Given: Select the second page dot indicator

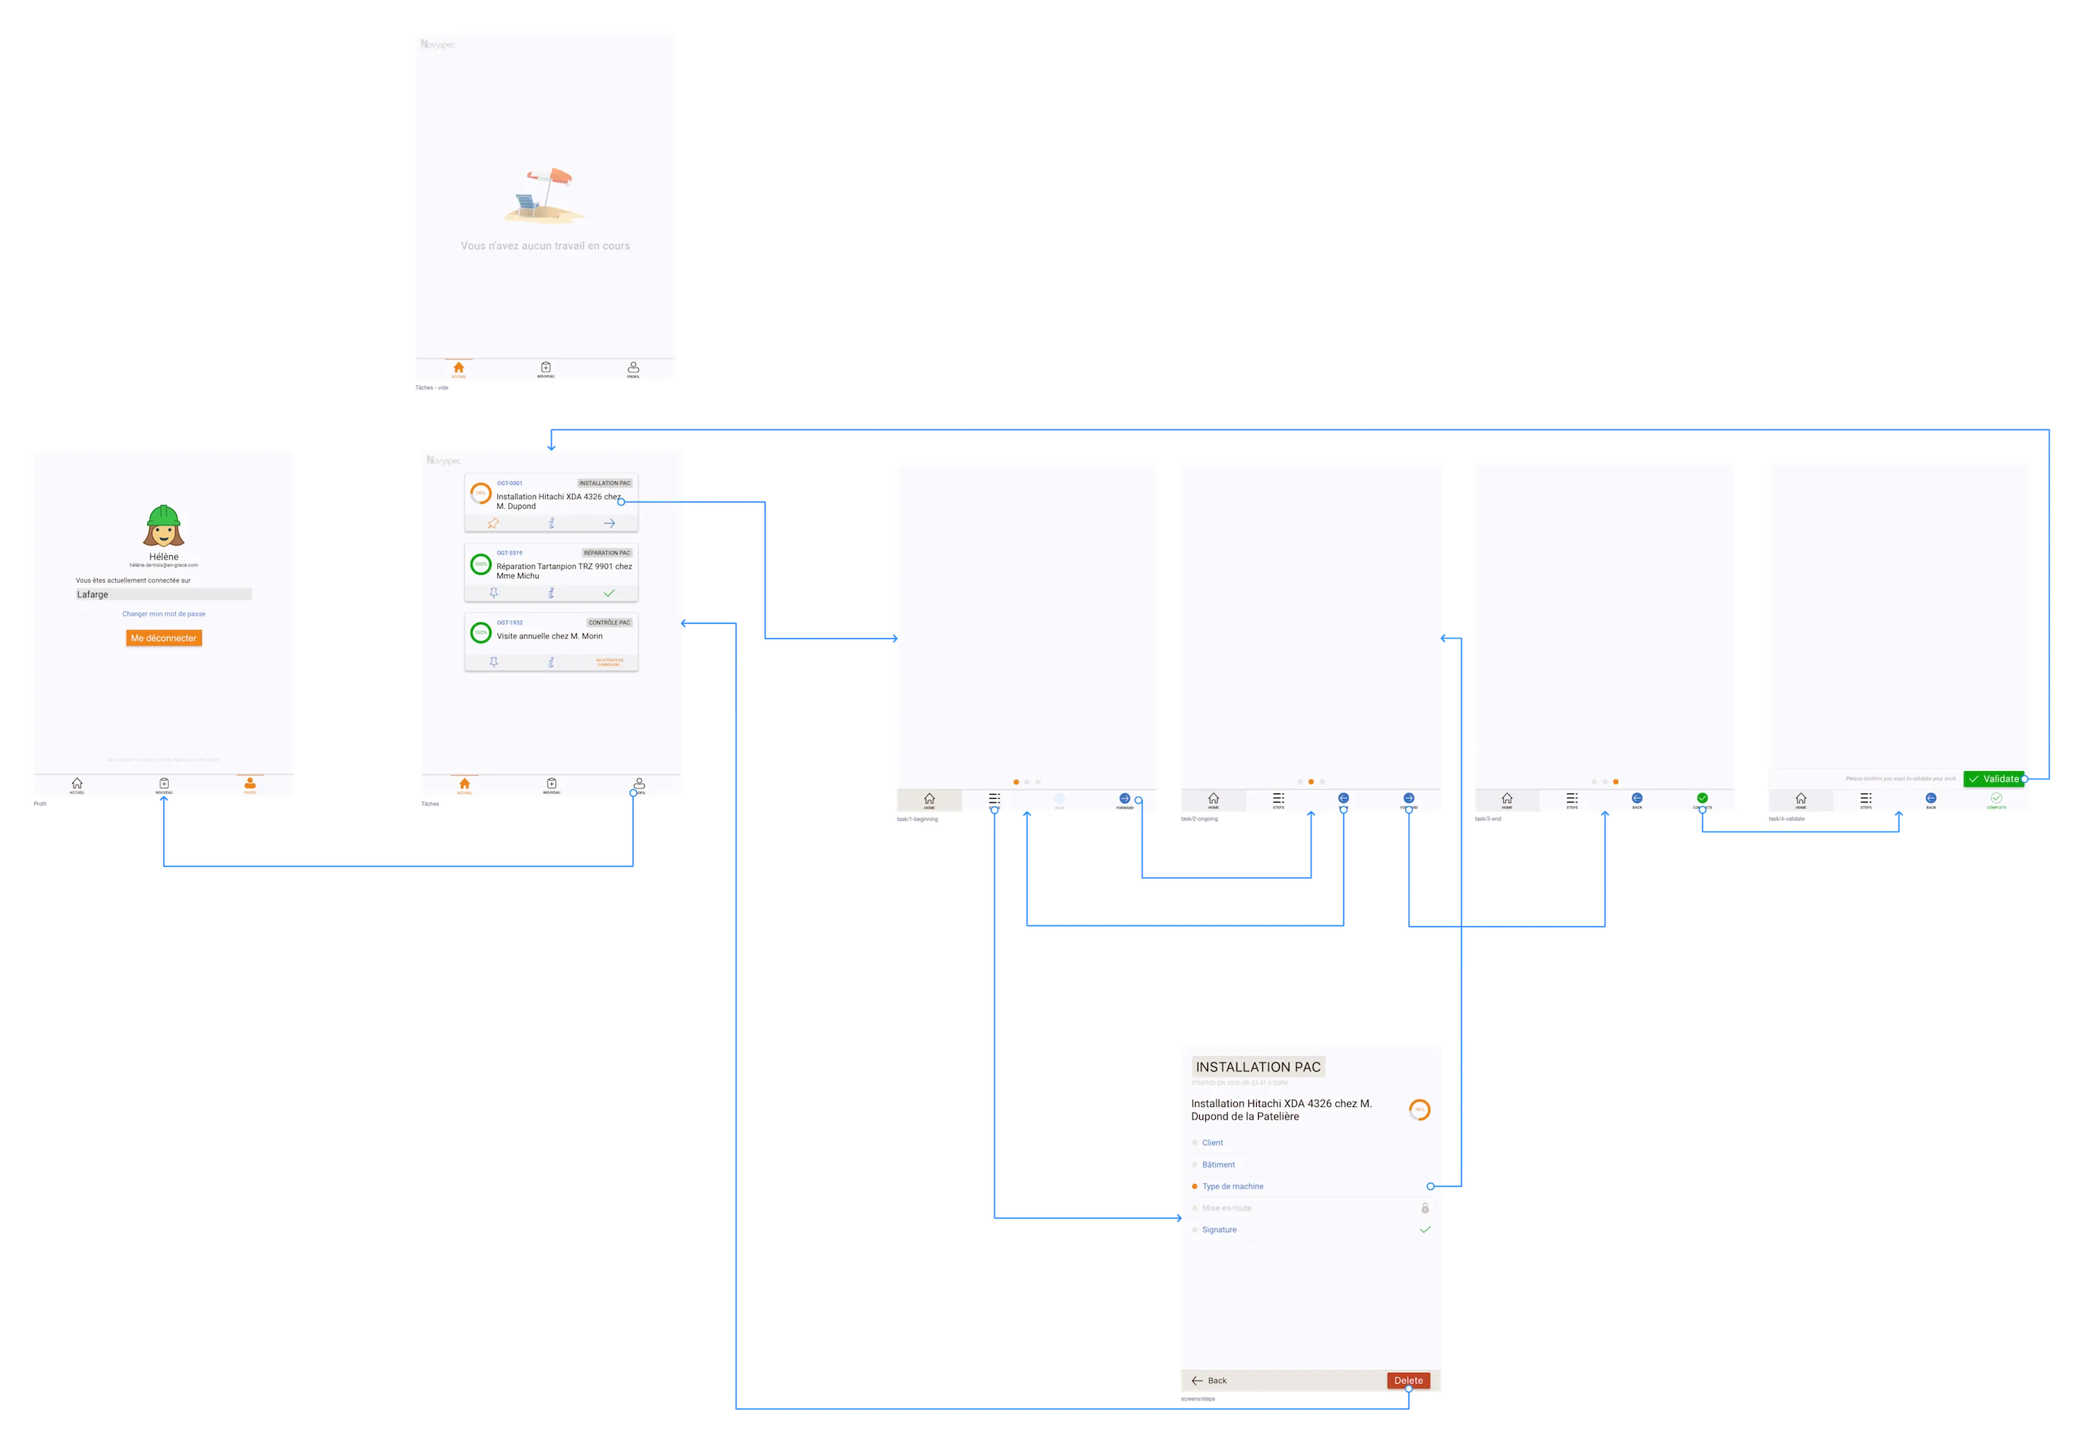Looking at the screenshot, I should click(x=1028, y=782).
